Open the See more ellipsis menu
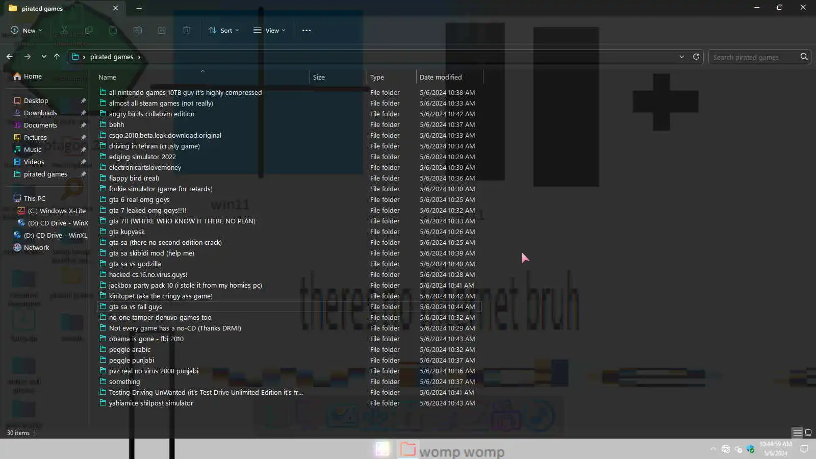Image resolution: width=816 pixels, height=459 pixels. (x=307, y=30)
